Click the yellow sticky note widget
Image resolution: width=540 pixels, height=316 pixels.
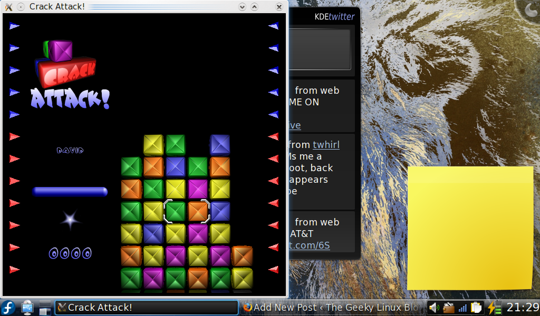click(470, 229)
